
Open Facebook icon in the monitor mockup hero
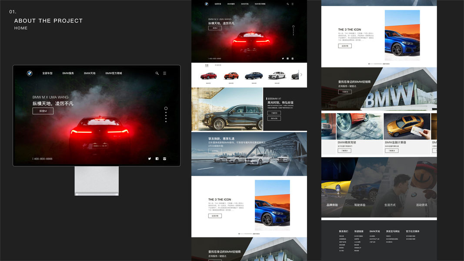click(x=157, y=159)
